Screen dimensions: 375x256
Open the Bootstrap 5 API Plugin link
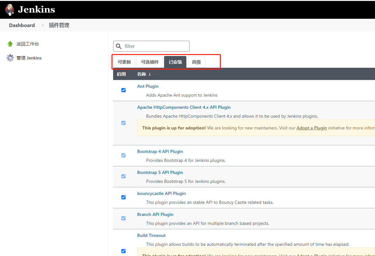(160, 172)
